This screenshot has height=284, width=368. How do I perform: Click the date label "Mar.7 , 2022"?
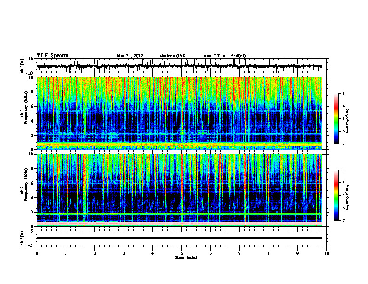(x=130, y=56)
